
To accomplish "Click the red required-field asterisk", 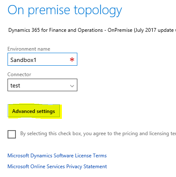I will pyautogui.click(x=72, y=60).
